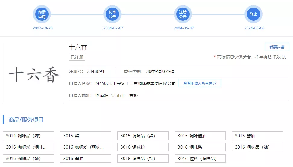Click the registration number 3348094
This screenshot has width=293, height=167.
tap(96, 71)
